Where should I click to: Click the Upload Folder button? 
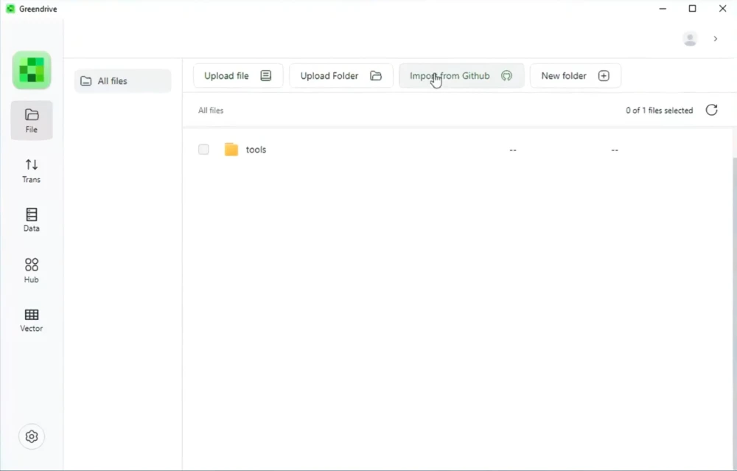click(x=340, y=76)
